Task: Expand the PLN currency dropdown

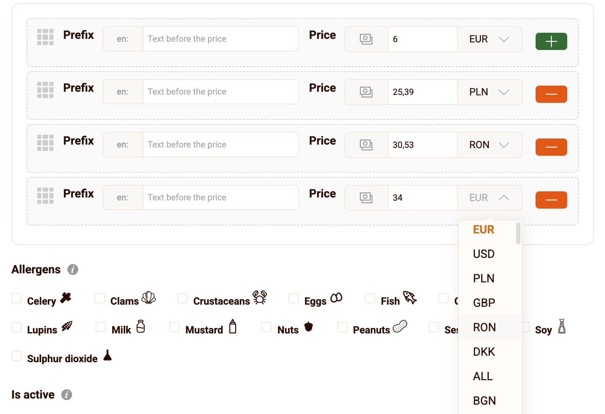Action: click(x=489, y=92)
